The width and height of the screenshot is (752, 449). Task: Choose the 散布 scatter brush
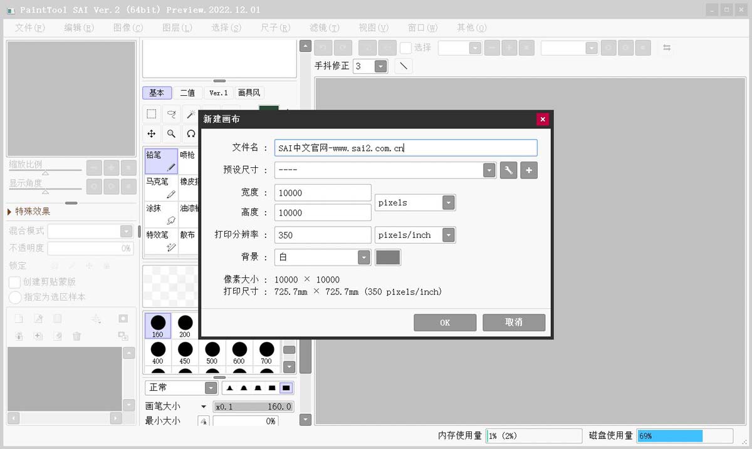[x=189, y=242]
